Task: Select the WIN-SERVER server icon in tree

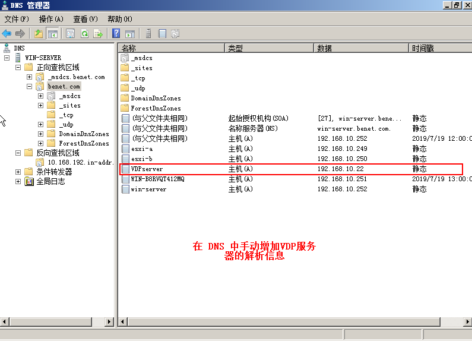Action: click(x=18, y=57)
